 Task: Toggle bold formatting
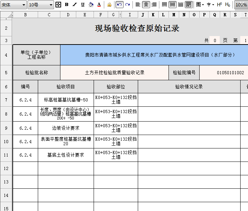click(67, 5)
